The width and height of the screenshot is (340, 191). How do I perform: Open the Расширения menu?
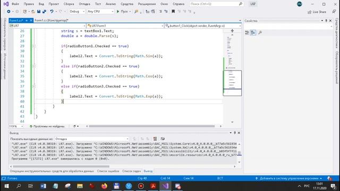pos(147,4)
